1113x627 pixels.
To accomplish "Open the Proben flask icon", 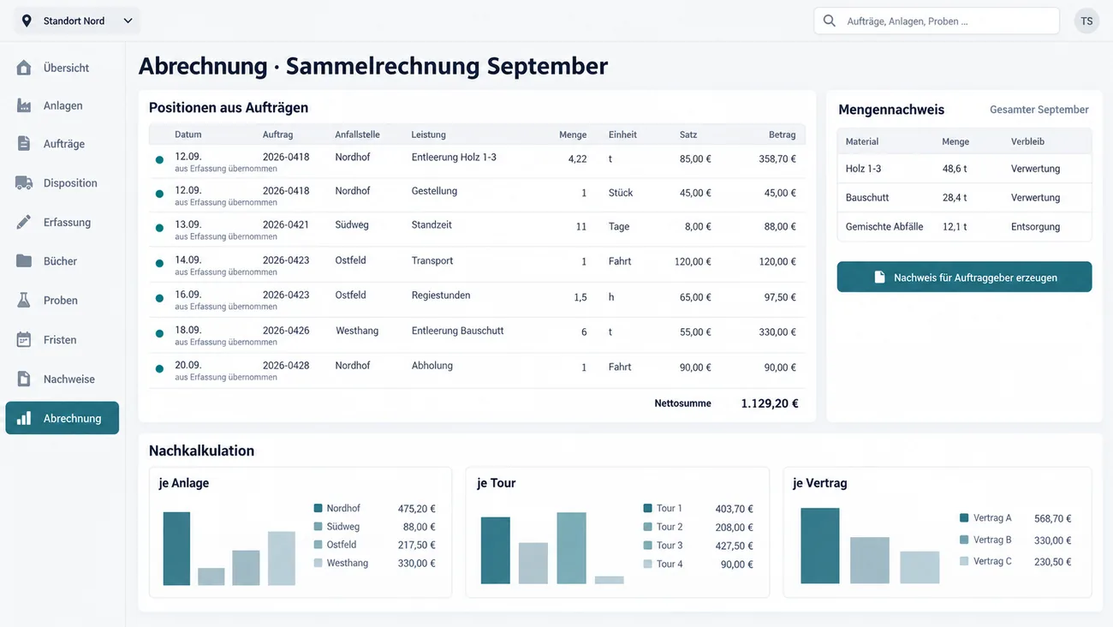I will [24, 300].
